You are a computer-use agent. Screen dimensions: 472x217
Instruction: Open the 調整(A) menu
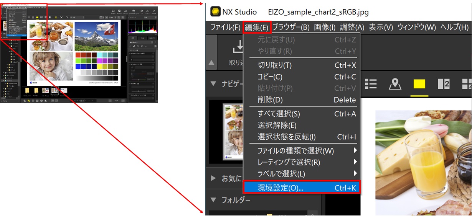tap(352, 27)
